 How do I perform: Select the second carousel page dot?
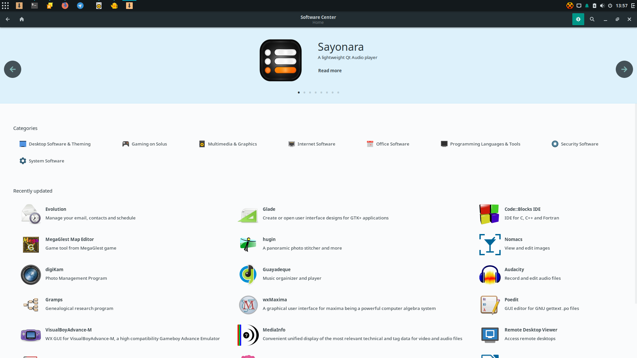coord(304,92)
